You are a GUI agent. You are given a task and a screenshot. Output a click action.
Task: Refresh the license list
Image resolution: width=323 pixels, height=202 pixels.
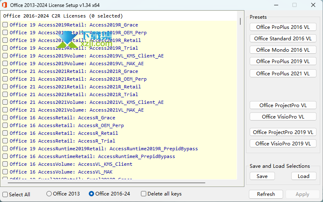coord(266,194)
